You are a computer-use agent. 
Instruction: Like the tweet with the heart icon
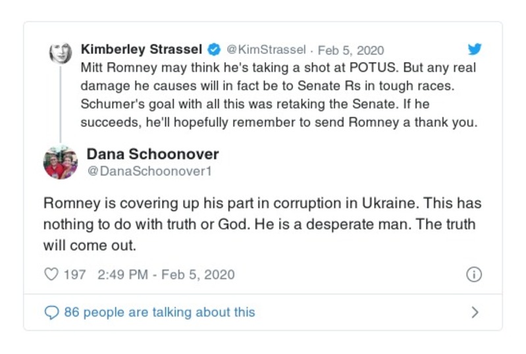(x=51, y=274)
